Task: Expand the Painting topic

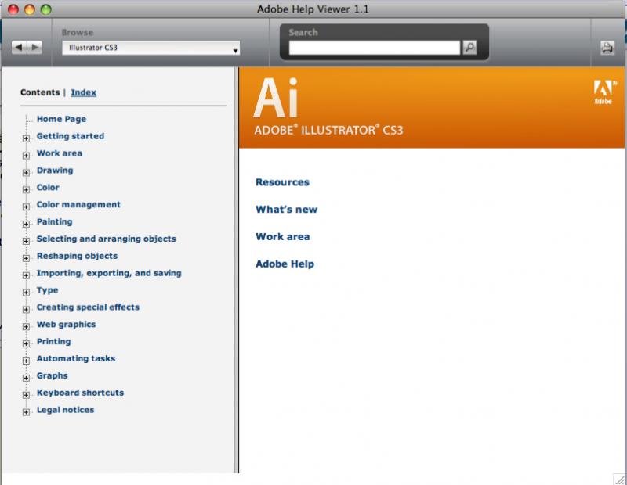Action: click(x=26, y=224)
